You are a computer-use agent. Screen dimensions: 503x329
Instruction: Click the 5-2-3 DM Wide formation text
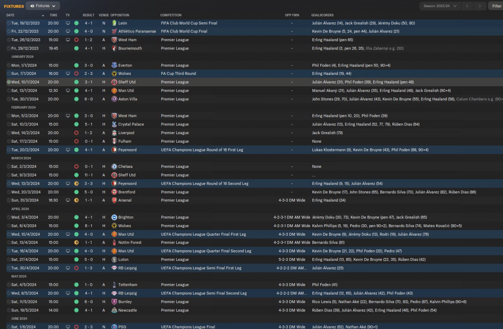(x=292, y=260)
